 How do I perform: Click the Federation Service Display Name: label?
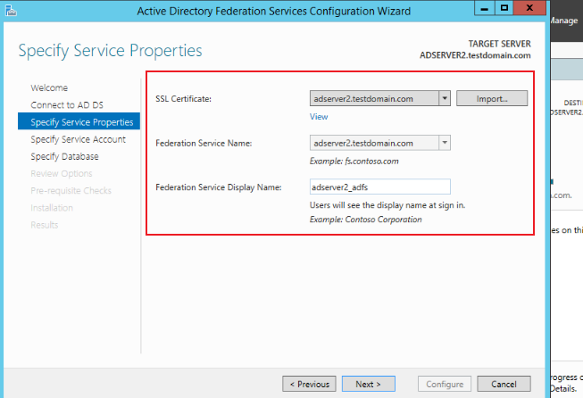click(x=219, y=187)
